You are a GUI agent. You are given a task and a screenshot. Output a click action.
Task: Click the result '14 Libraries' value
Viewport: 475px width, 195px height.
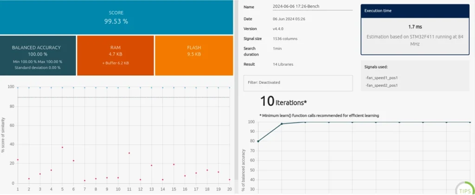coord(283,64)
